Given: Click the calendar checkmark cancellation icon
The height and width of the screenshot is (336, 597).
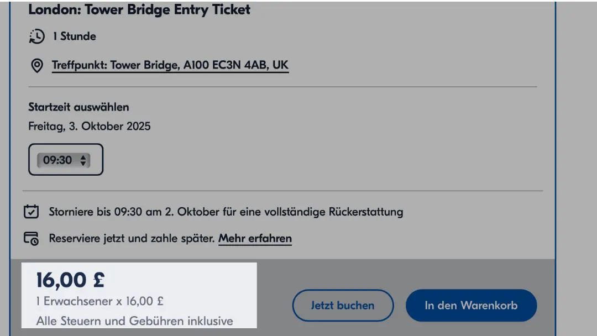Looking at the screenshot, I should [32, 212].
